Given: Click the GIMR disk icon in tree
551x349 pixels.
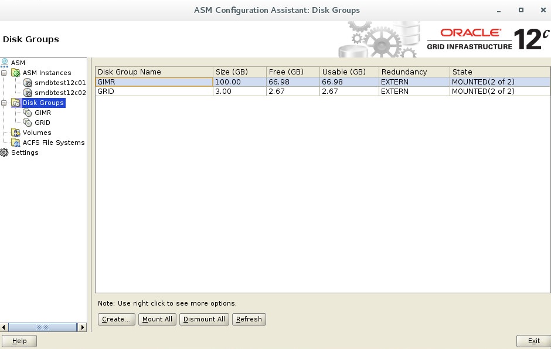Looking at the screenshot, I should tap(28, 113).
